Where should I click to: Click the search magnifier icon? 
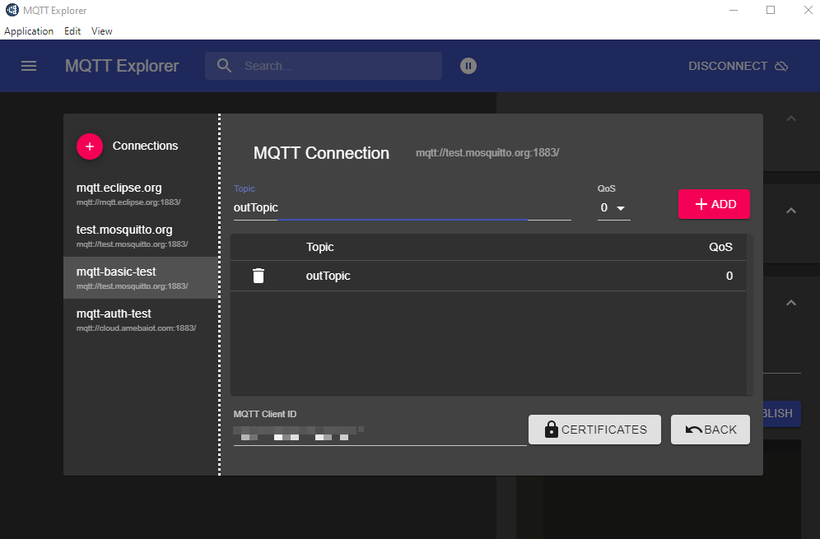point(224,66)
